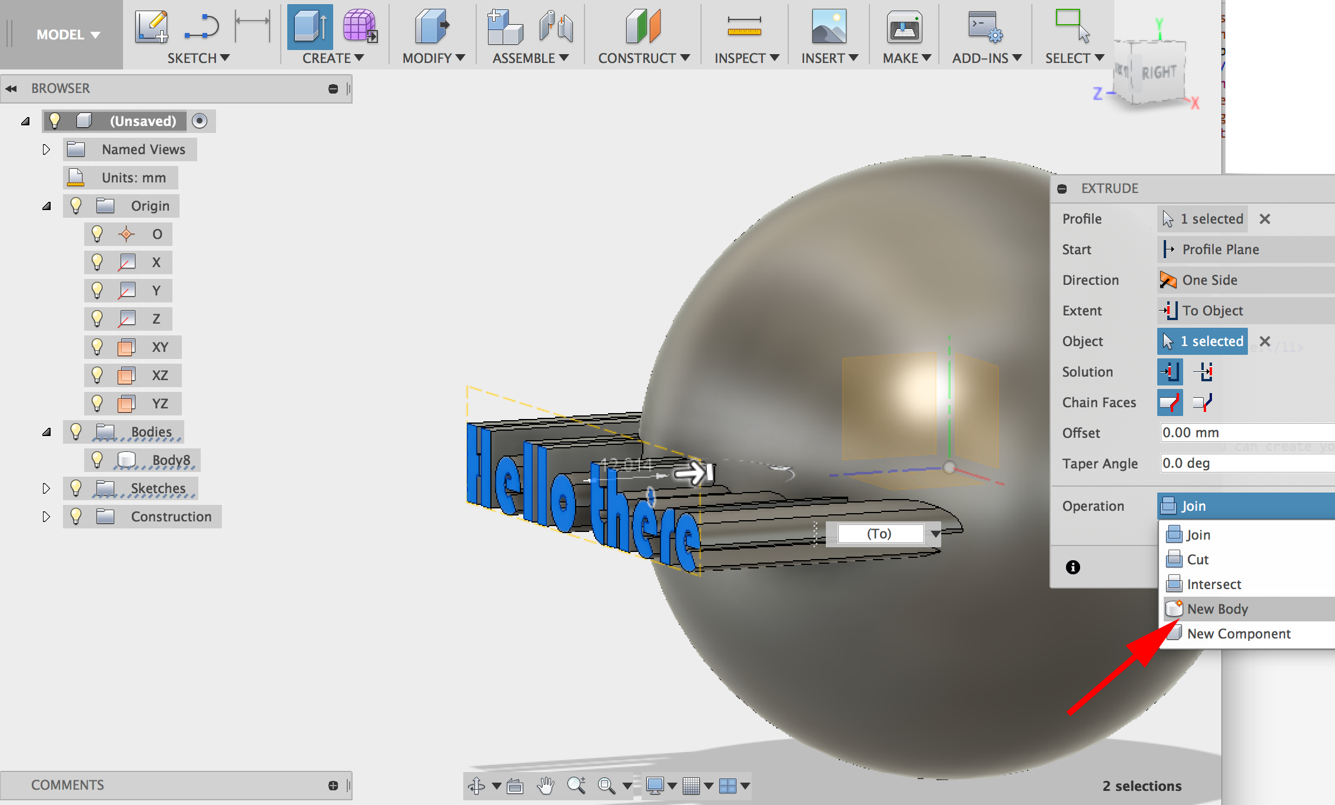Screen dimensions: 1335x805
Task: Open the SKETCH menu
Action: click(x=198, y=58)
